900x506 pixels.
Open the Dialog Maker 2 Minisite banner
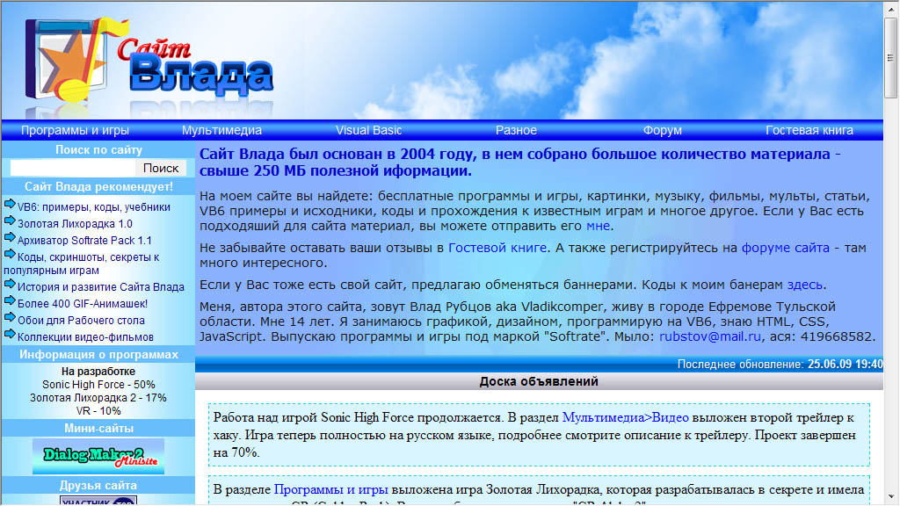(98, 456)
